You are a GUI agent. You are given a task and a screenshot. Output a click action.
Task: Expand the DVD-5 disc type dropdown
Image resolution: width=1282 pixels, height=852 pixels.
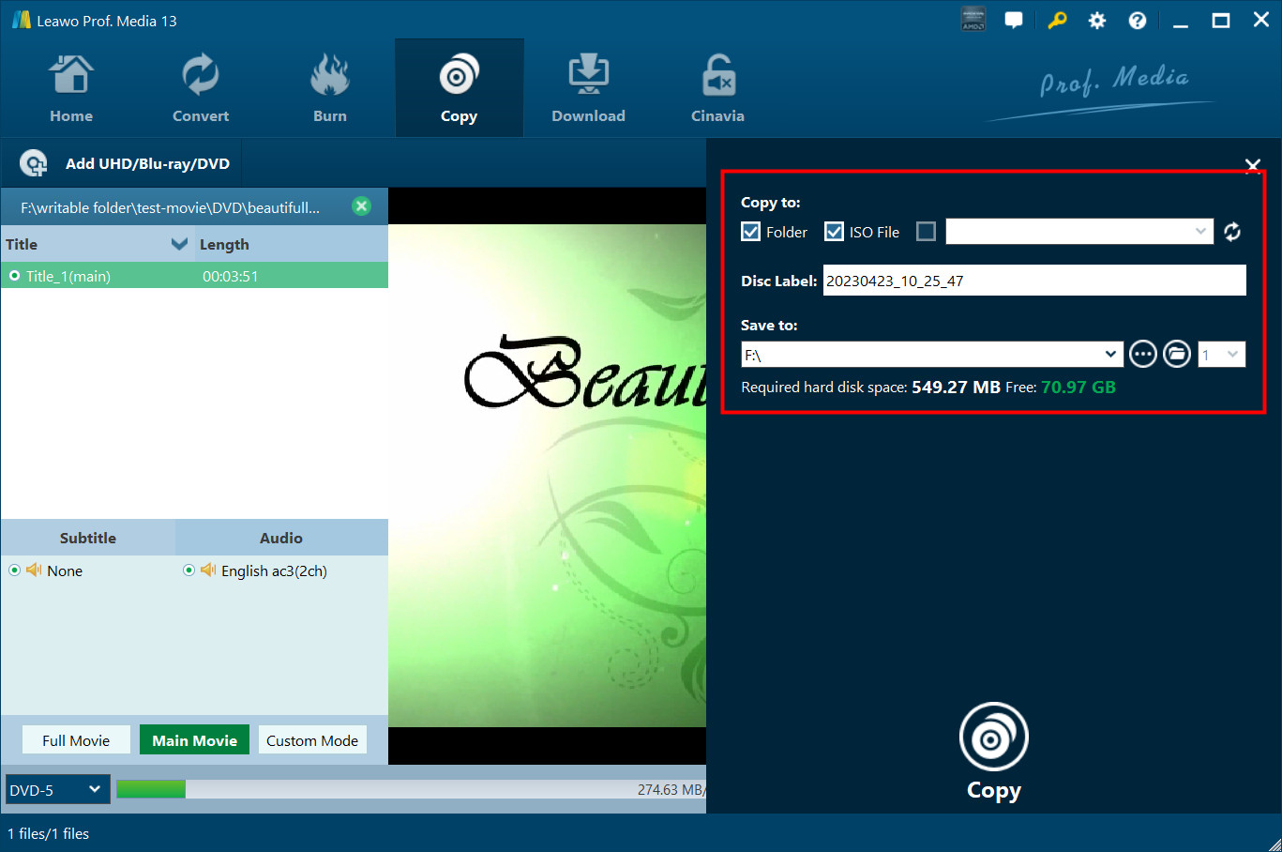tap(58, 790)
